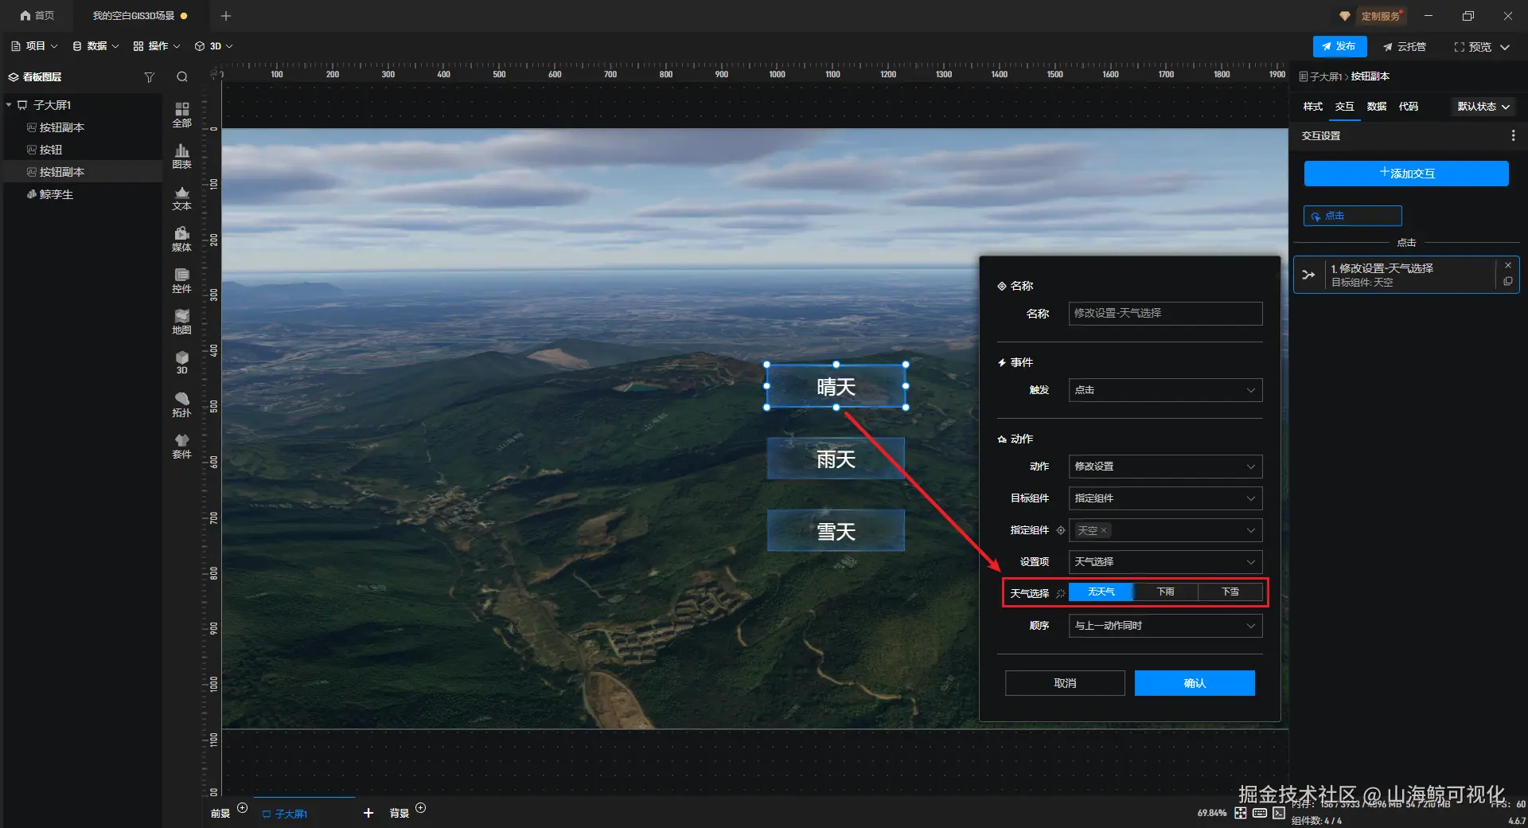Open the 图表 chart components category
Viewport: 1528px width, 828px height.
coord(181,155)
